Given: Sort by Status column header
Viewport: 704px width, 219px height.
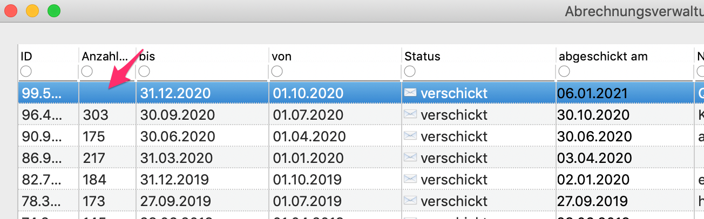Looking at the screenshot, I should (x=422, y=56).
